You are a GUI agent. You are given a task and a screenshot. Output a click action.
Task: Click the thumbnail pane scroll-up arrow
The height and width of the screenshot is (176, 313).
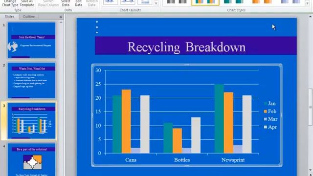coord(61,22)
